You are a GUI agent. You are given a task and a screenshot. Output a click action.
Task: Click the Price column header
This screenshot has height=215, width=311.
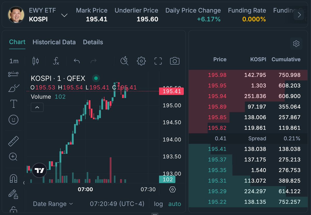coord(220,59)
